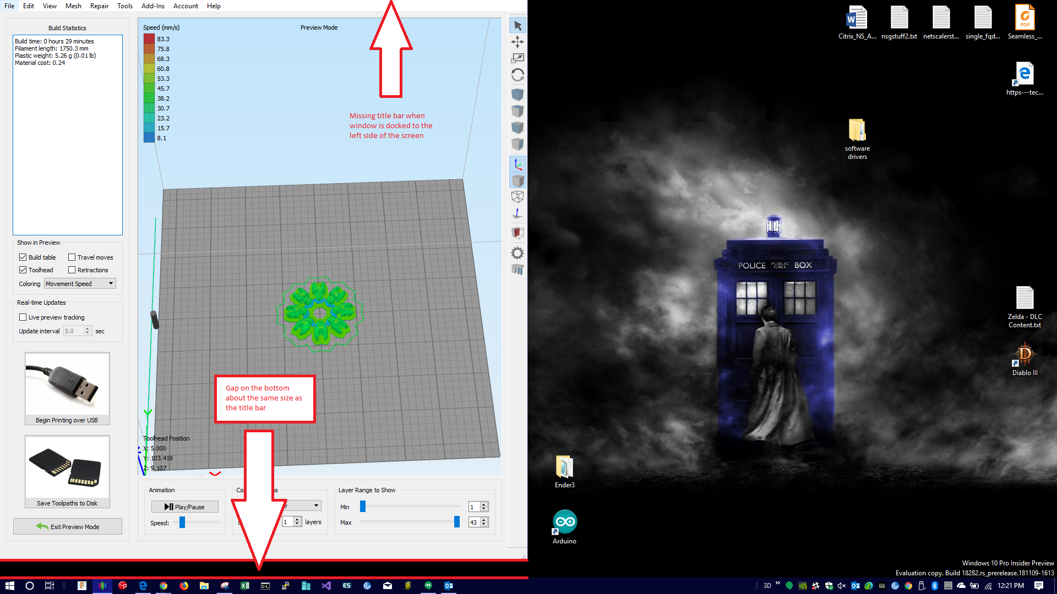Viewport: 1057px width, 594px height.
Task: Open Visual Studio from the taskbar
Action: 326,586
